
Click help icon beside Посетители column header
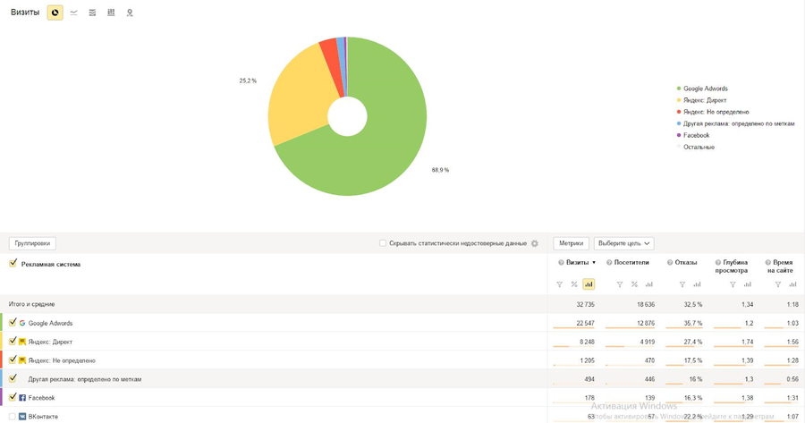click(609, 262)
